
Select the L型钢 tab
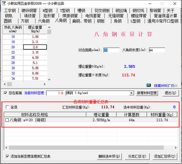point(135,21)
